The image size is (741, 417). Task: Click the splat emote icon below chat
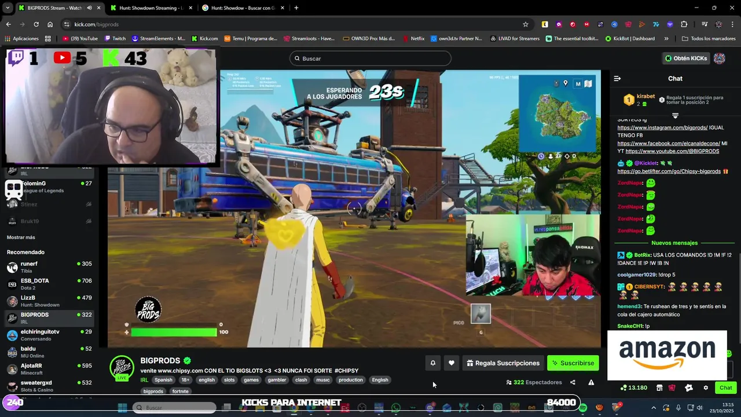(689, 387)
